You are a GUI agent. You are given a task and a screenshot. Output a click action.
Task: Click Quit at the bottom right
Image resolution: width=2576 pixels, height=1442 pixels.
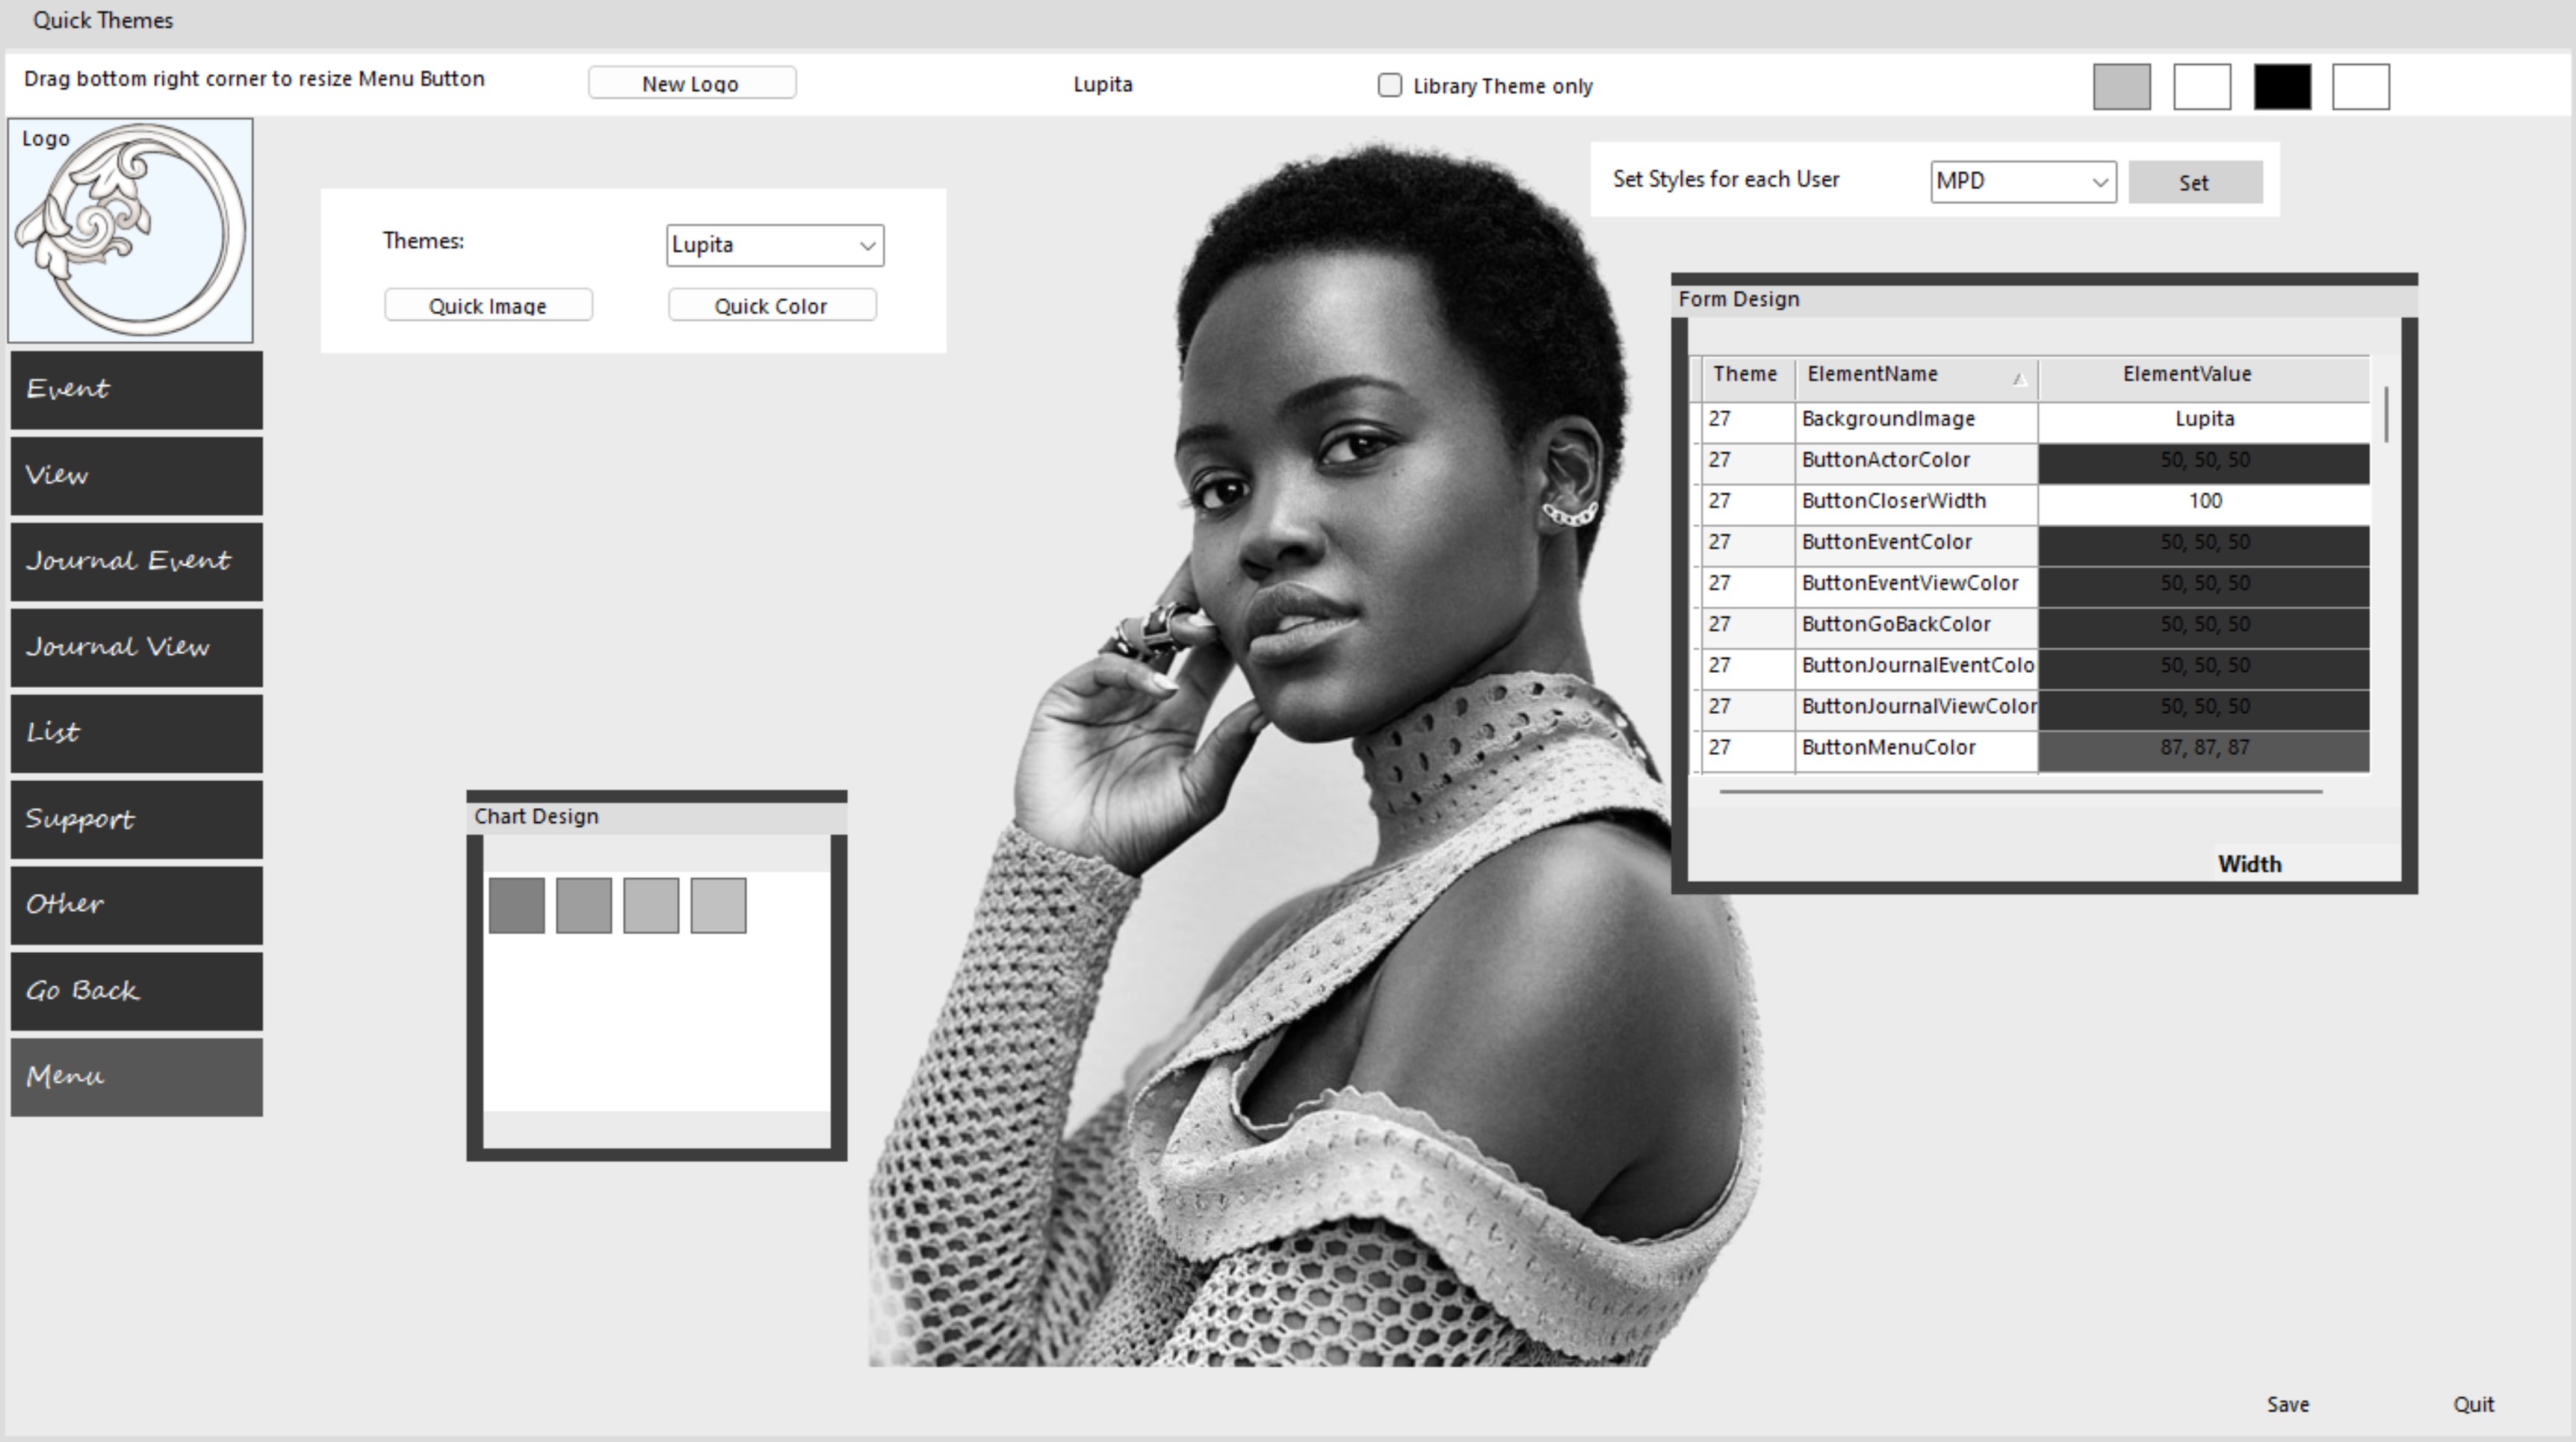pos(2472,1404)
